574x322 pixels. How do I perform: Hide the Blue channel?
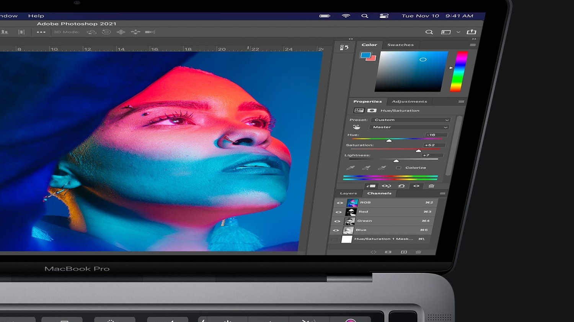pyautogui.click(x=336, y=230)
